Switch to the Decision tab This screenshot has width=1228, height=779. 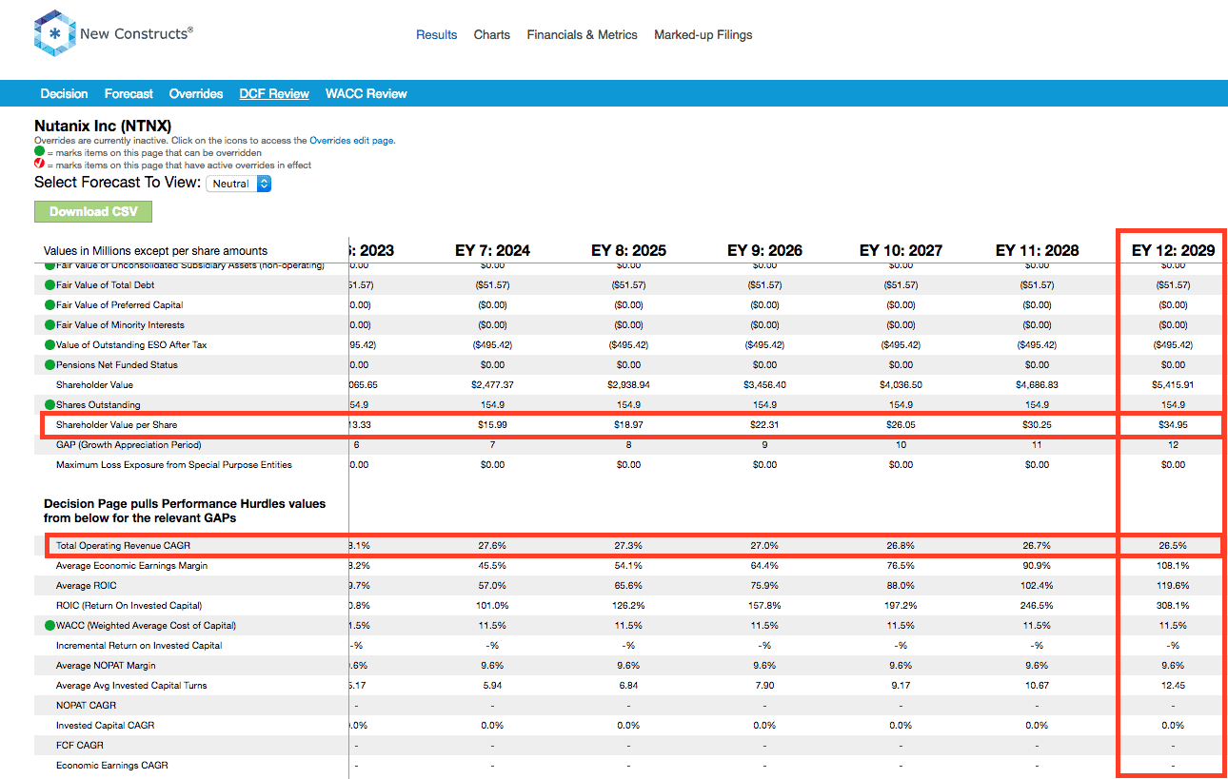click(64, 93)
